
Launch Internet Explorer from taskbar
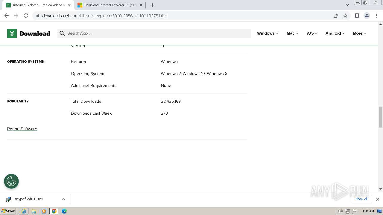point(24,211)
